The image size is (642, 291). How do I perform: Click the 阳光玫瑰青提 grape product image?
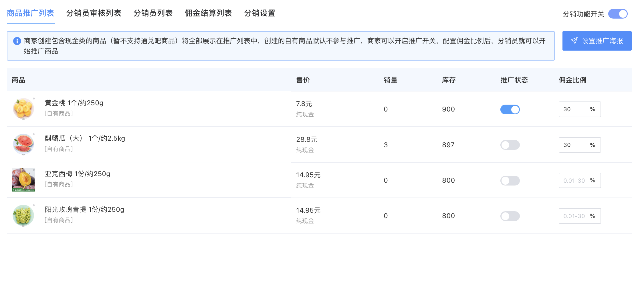coord(23,216)
